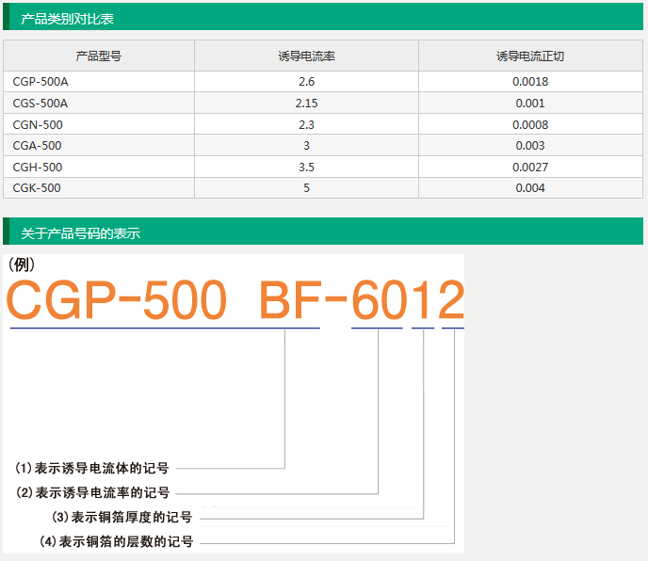Select the 诱导电流率 column header
This screenshot has height=561, width=648.
305,56
